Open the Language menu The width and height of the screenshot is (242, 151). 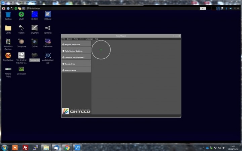[x=89, y=39]
